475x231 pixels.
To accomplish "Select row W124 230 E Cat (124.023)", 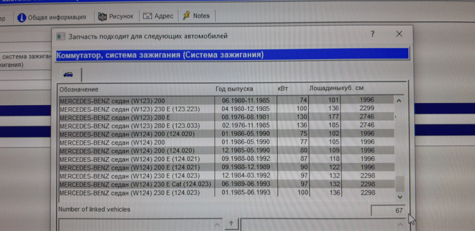I will coord(227,184).
